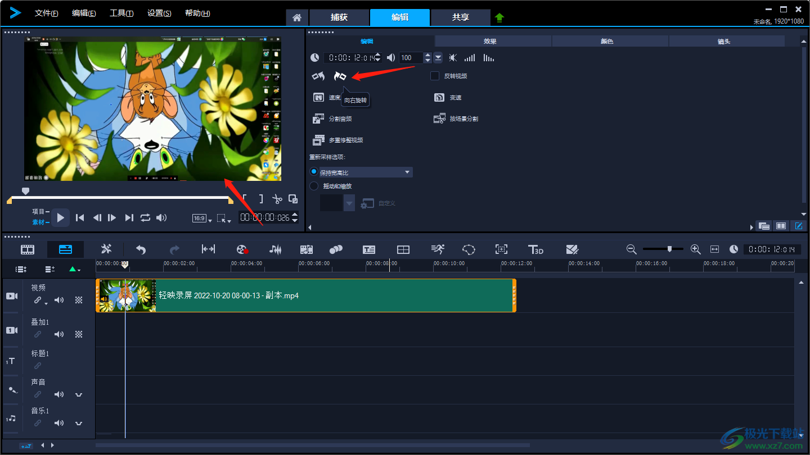
Task: Select the 摇动和缩放 radio option
Action: coord(314,186)
